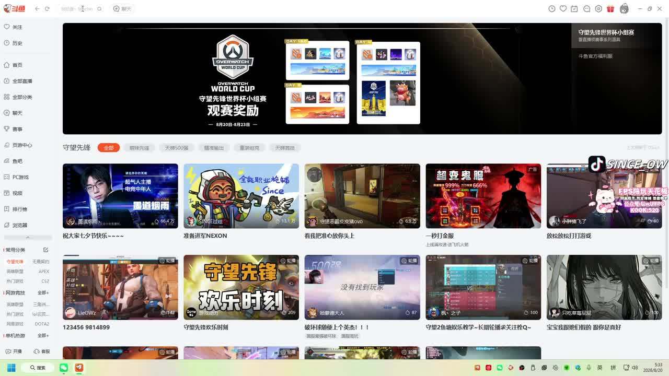Select the 天梯500强 filter tab
Screen dimensions: 669x376
tap(177, 148)
